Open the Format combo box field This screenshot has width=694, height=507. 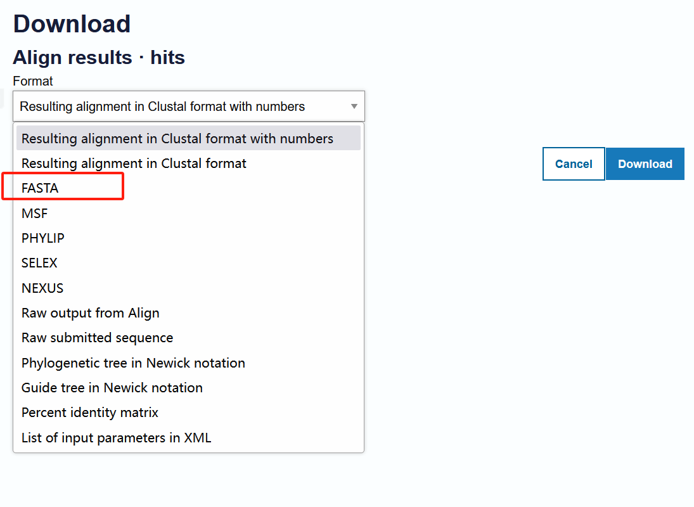[x=188, y=106]
